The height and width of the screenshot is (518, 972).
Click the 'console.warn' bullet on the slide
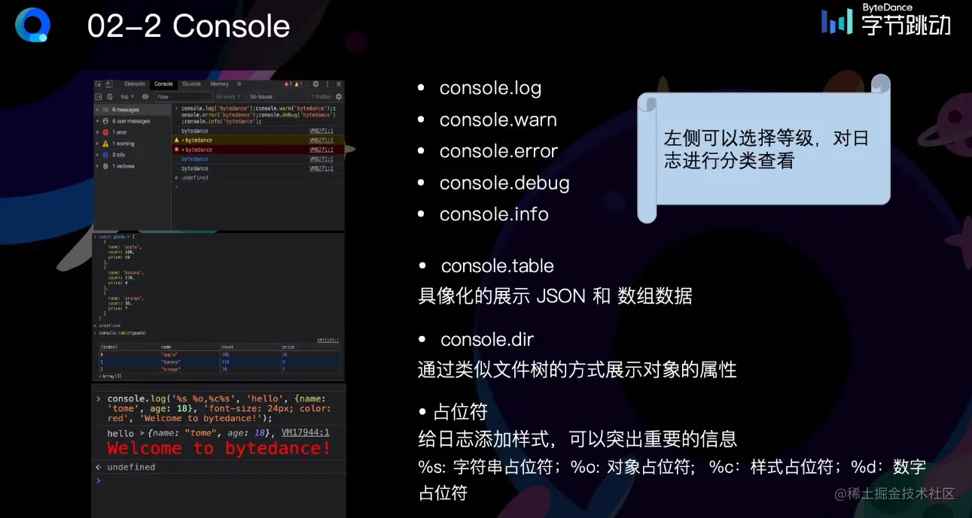click(x=498, y=120)
